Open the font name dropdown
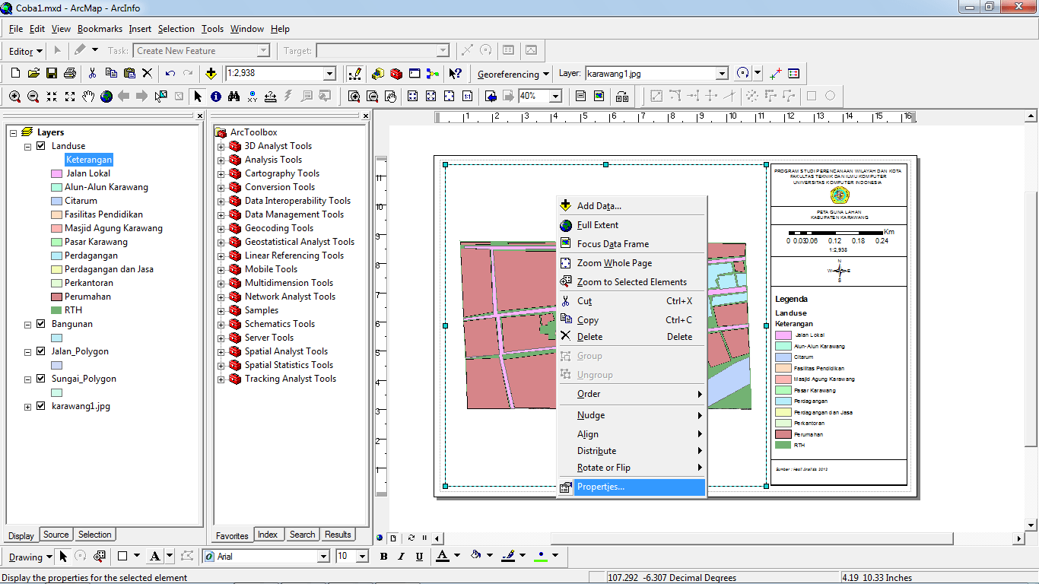The height and width of the screenshot is (584, 1039). (323, 557)
